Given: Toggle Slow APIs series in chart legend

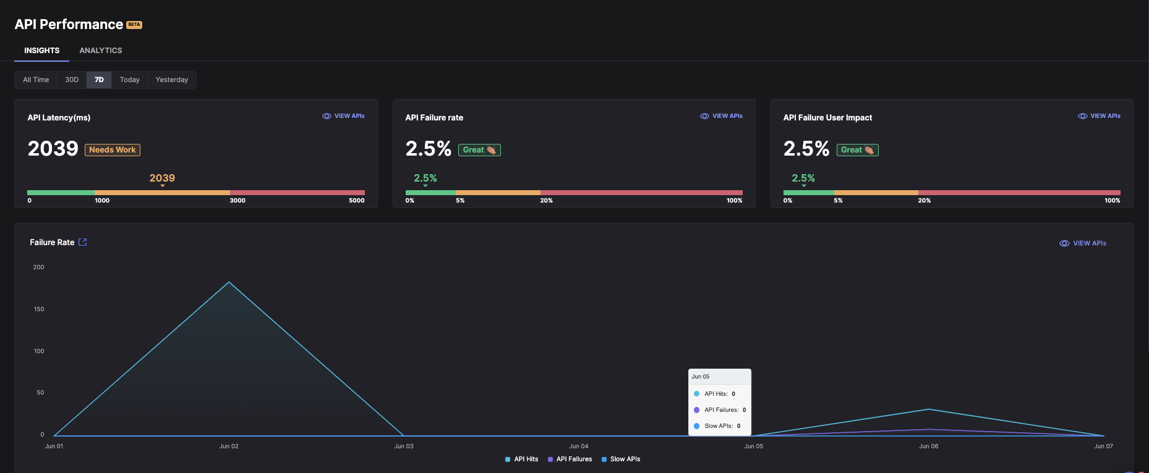Looking at the screenshot, I should pos(621,459).
